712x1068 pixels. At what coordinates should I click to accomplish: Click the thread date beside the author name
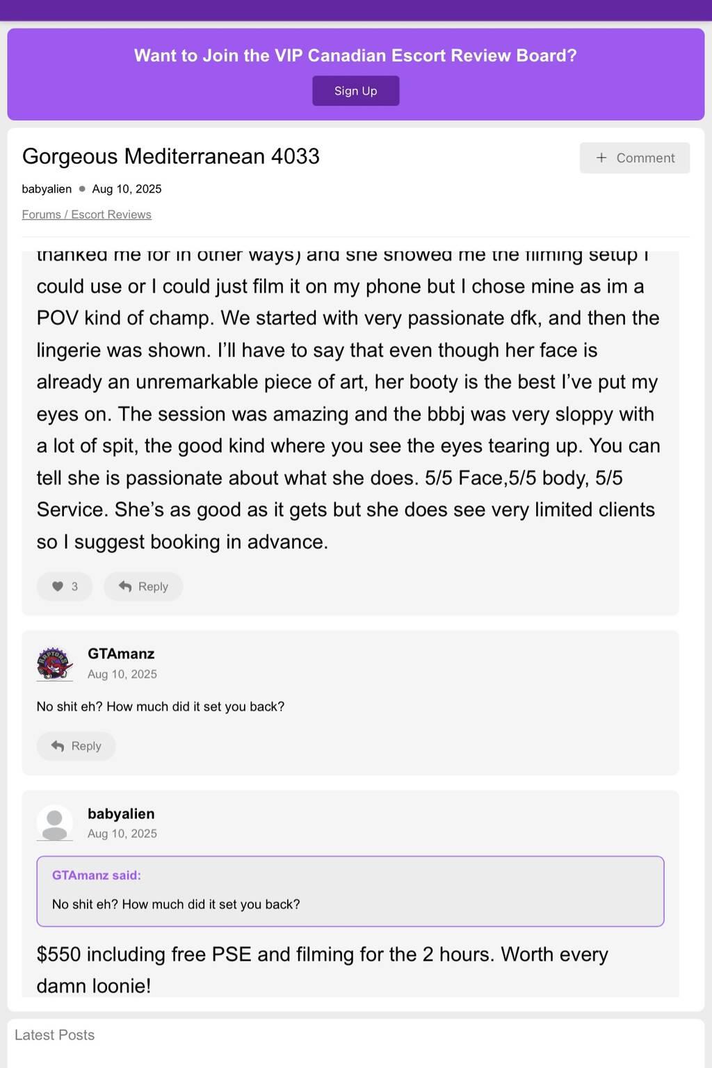click(x=127, y=189)
